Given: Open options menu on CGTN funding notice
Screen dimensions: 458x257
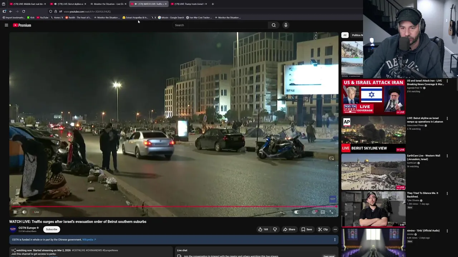Looking at the screenshot, I should tap(335, 240).
